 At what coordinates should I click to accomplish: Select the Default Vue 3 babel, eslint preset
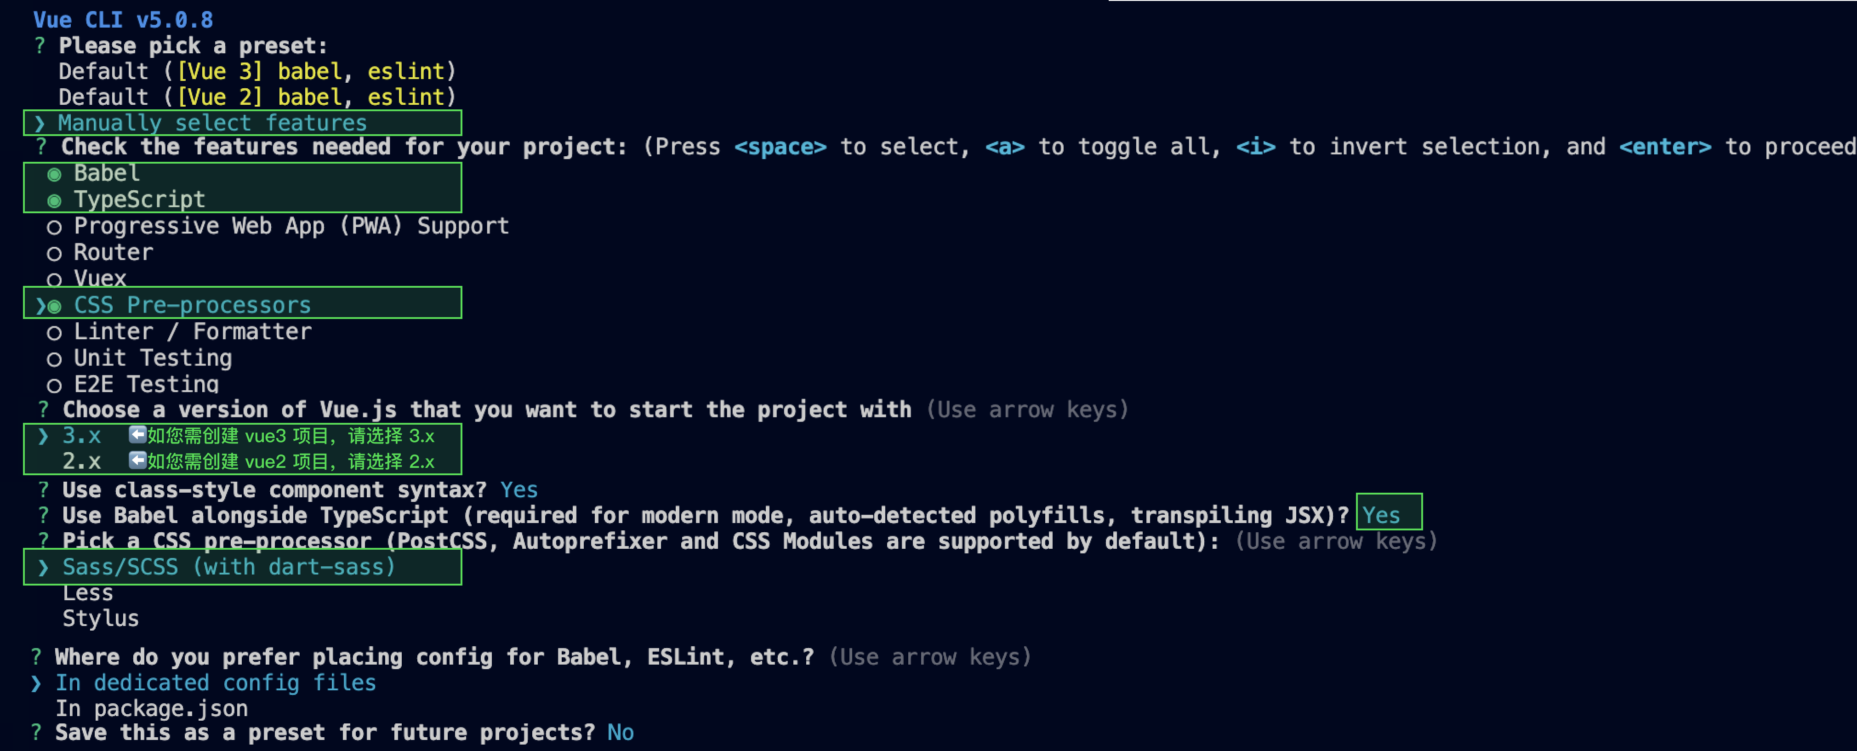[x=257, y=71]
